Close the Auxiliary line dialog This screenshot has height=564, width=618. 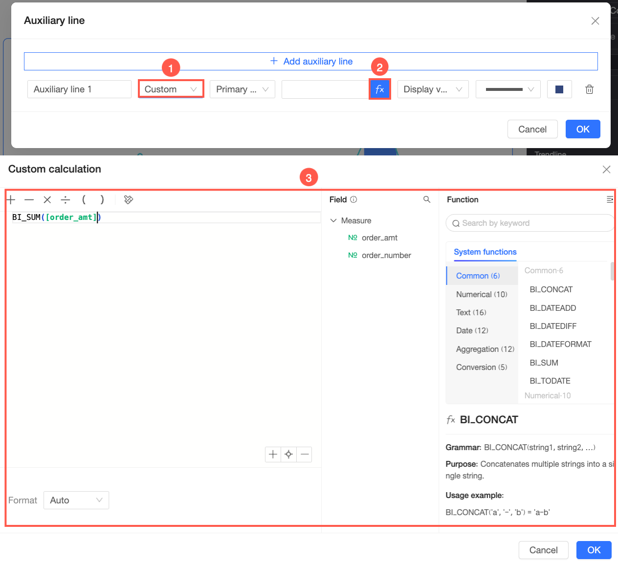point(595,21)
